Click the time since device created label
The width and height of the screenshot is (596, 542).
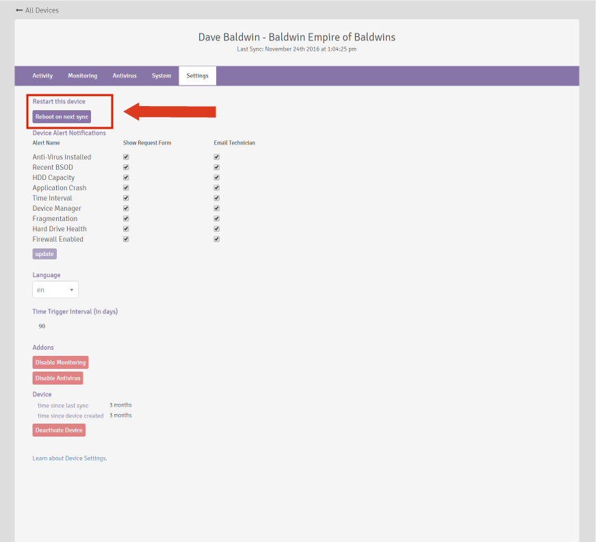[70, 416]
